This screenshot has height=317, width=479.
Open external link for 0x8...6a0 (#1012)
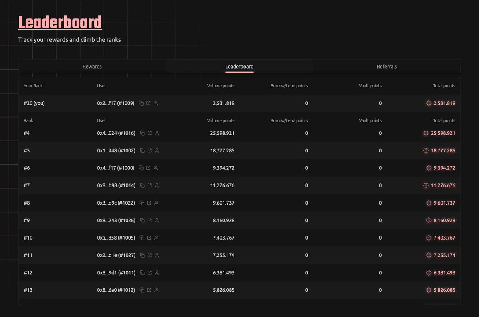149,290
